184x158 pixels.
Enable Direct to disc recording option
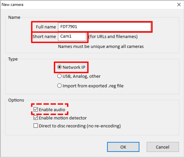tap(36, 126)
